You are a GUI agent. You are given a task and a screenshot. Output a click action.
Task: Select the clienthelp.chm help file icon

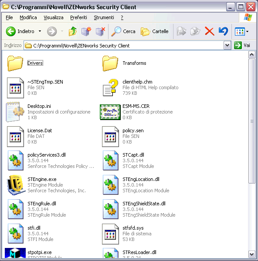(110, 87)
